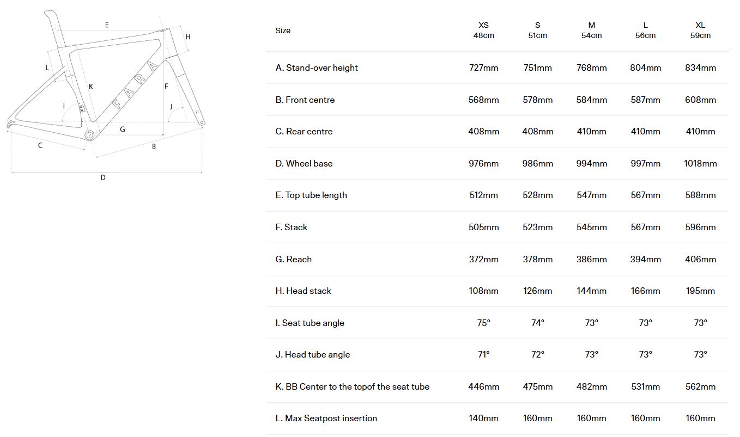The width and height of the screenshot is (740, 437).
Task: Click the 'D. Wheel base' row label
Action: tap(304, 163)
